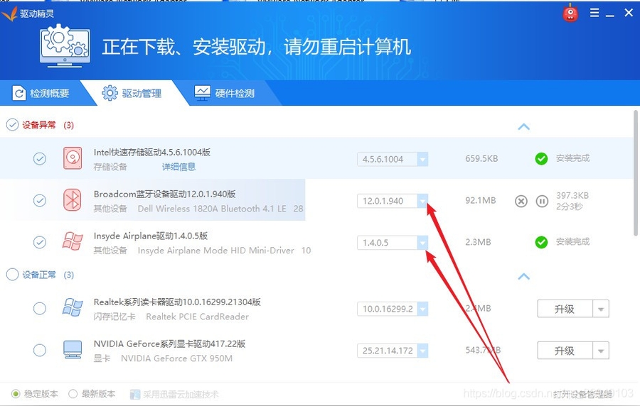The height and width of the screenshot is (406, 640).
Task: Collapse the 设备异常 section chevron
Action: pos(523,126)
